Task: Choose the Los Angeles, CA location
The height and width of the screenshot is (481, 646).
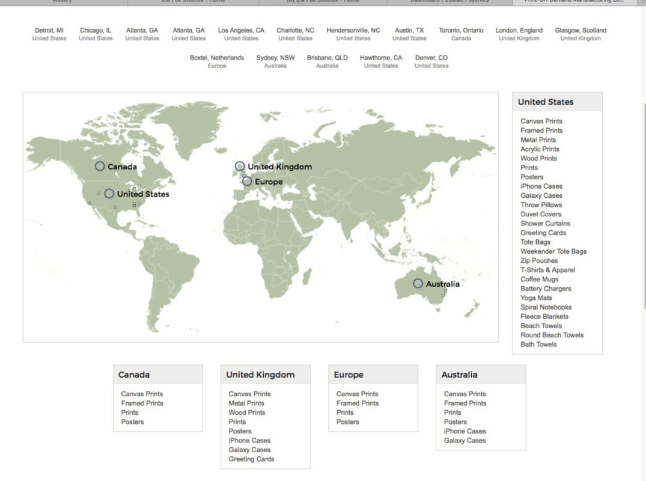Action: 241,34
